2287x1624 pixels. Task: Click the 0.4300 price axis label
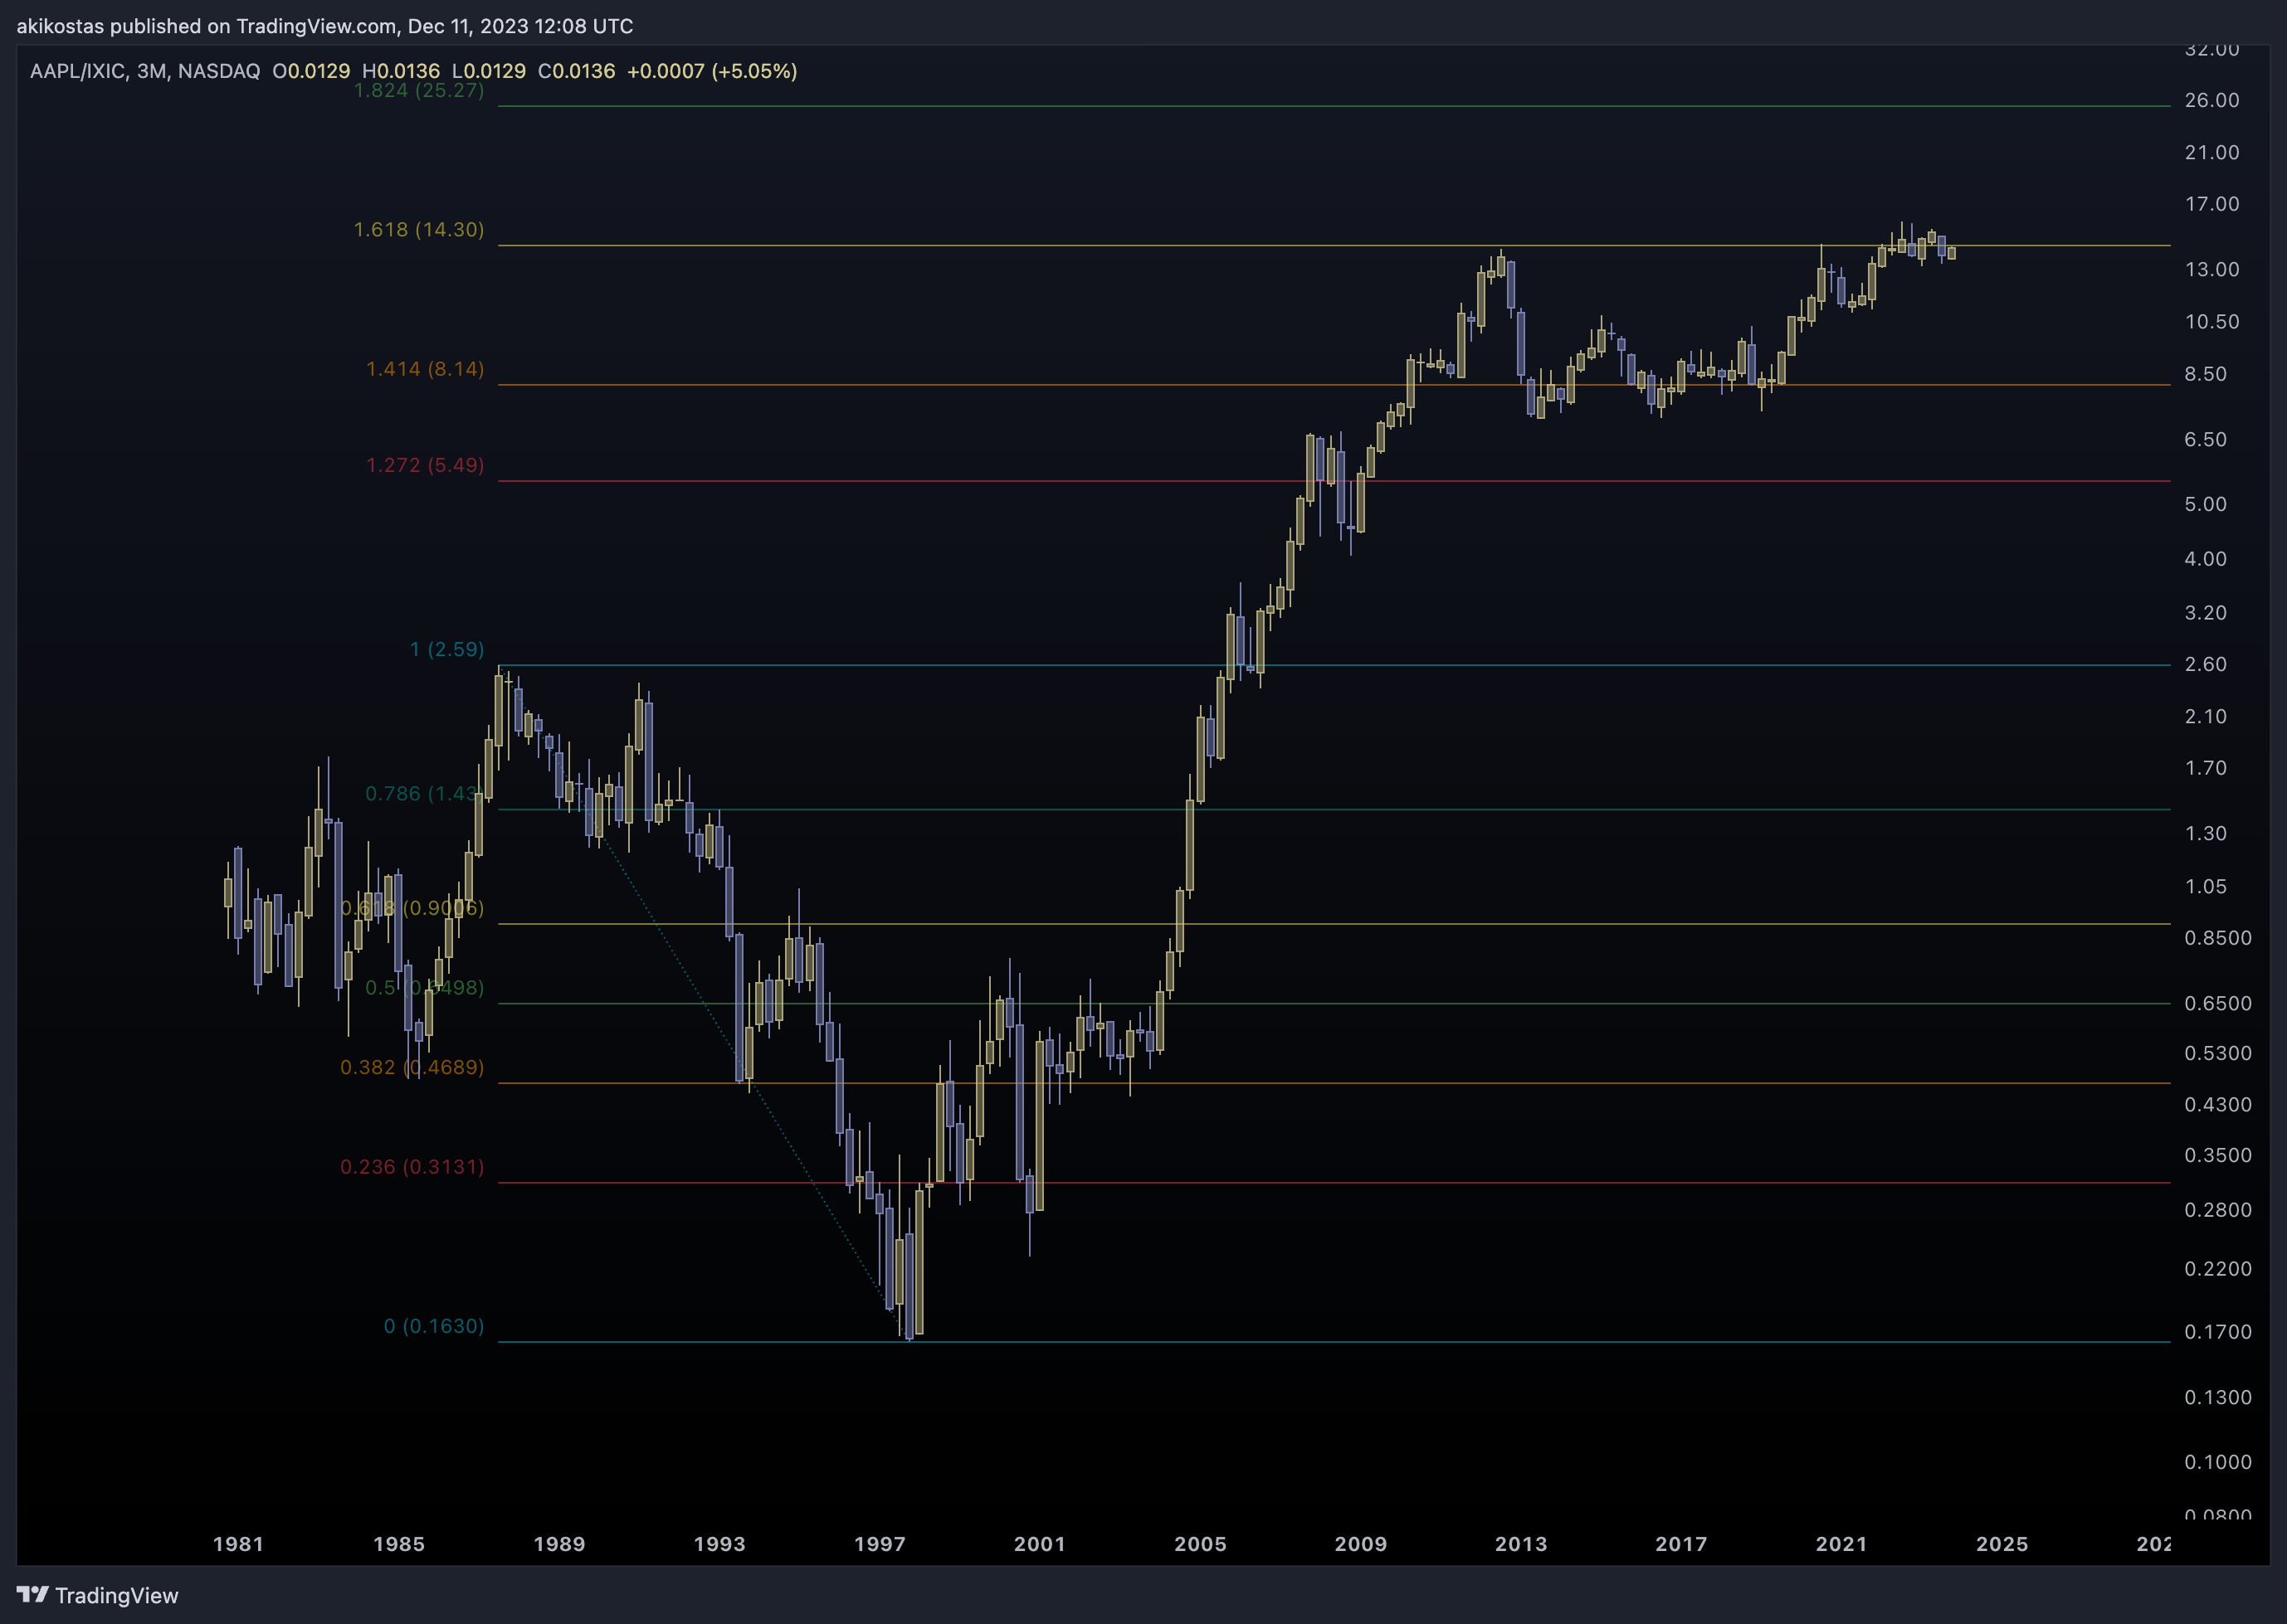pyautogui.click(x=2218, y=1104)
